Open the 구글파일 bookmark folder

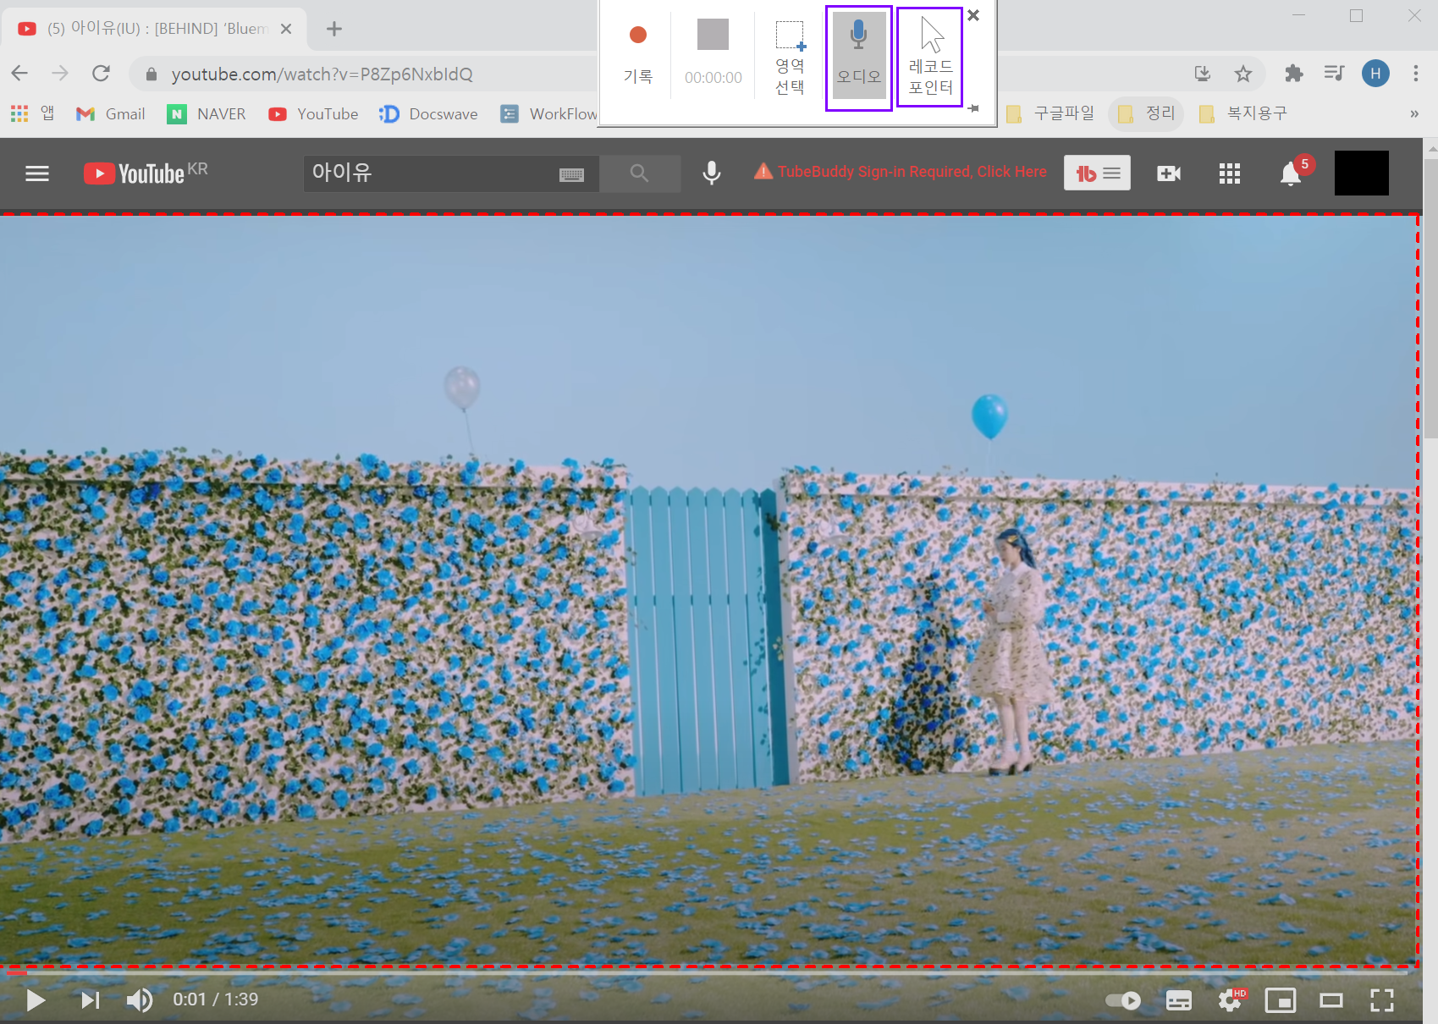[1050, 113]
